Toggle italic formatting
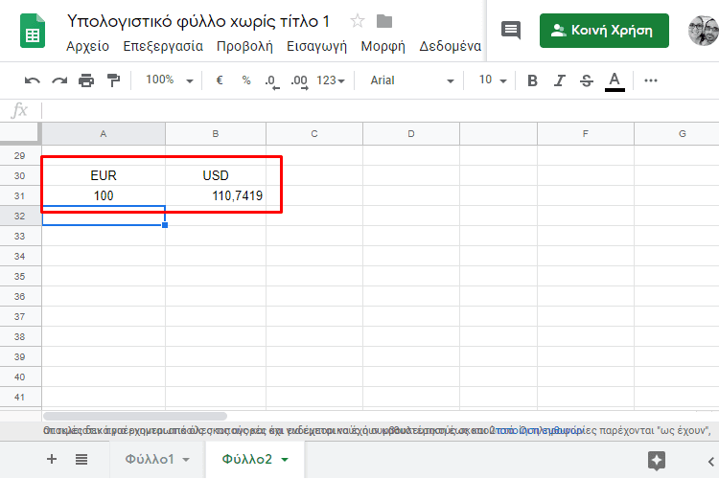Image resolution: width=719 pixels, height=479 pixels. click(560, 80)
